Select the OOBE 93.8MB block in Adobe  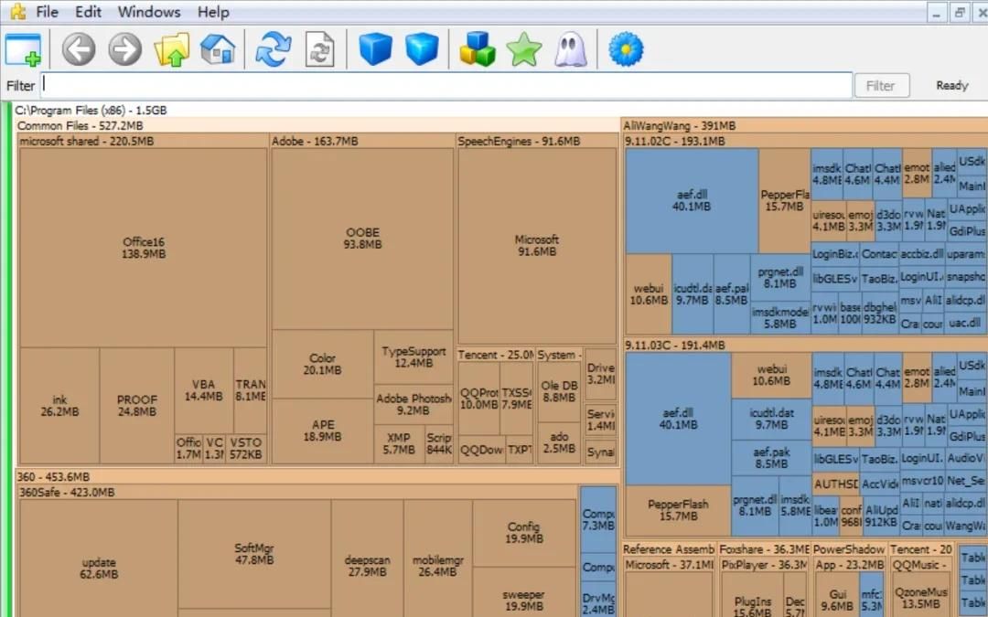[x=362, y=238]
